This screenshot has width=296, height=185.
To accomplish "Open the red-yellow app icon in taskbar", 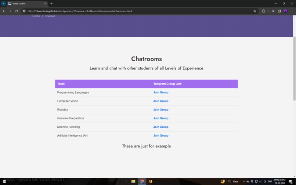I will click(x=151, y=182).
